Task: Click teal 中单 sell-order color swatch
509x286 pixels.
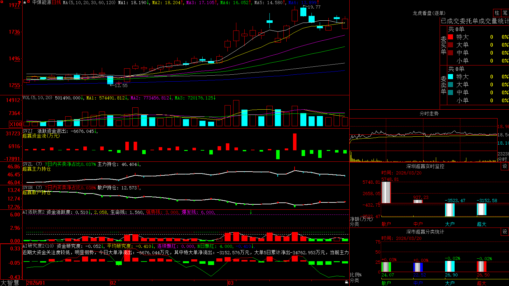Action: (450, 92)
